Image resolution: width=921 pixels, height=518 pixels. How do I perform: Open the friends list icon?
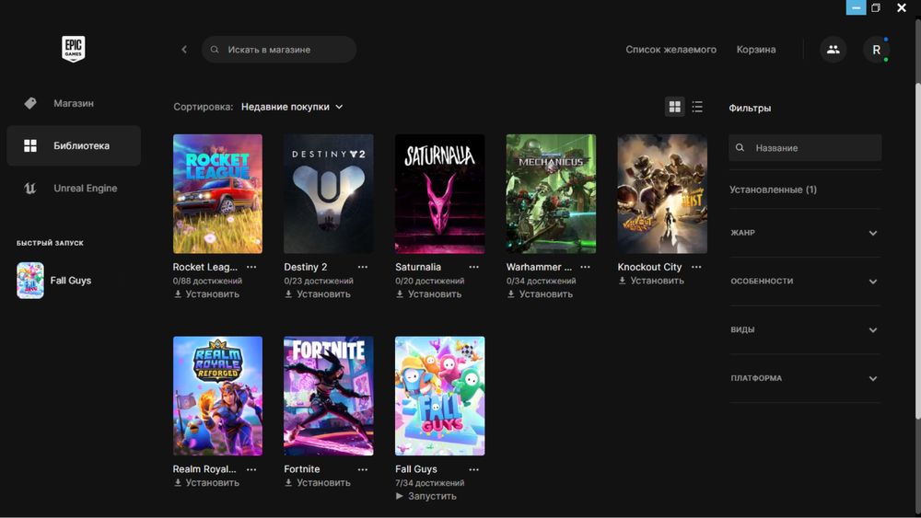pos(833,50)
